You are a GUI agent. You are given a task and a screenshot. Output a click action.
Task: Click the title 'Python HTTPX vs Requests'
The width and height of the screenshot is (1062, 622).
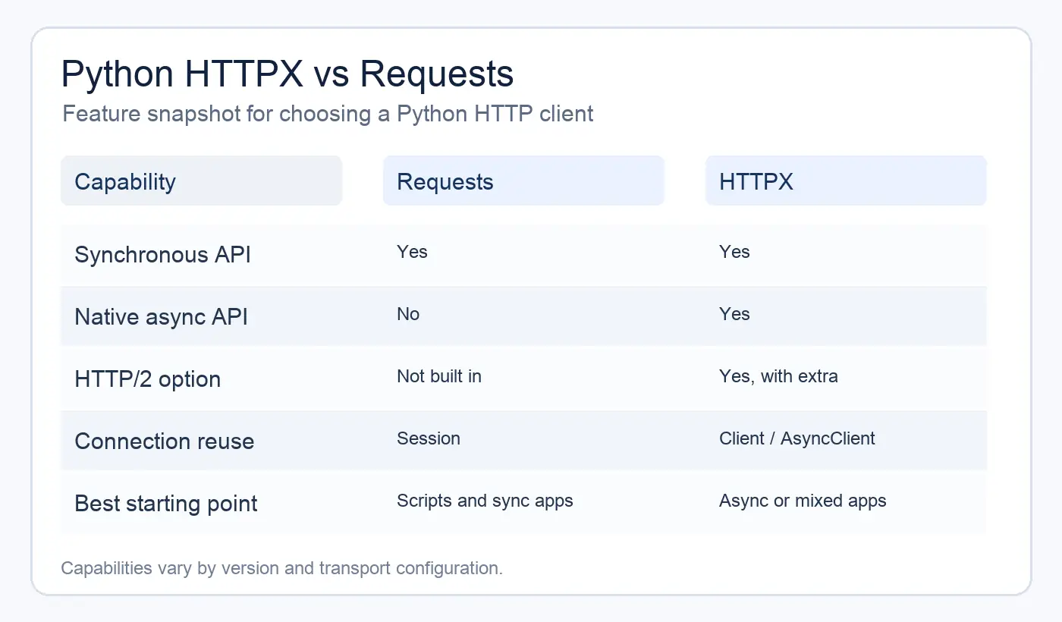287,74
